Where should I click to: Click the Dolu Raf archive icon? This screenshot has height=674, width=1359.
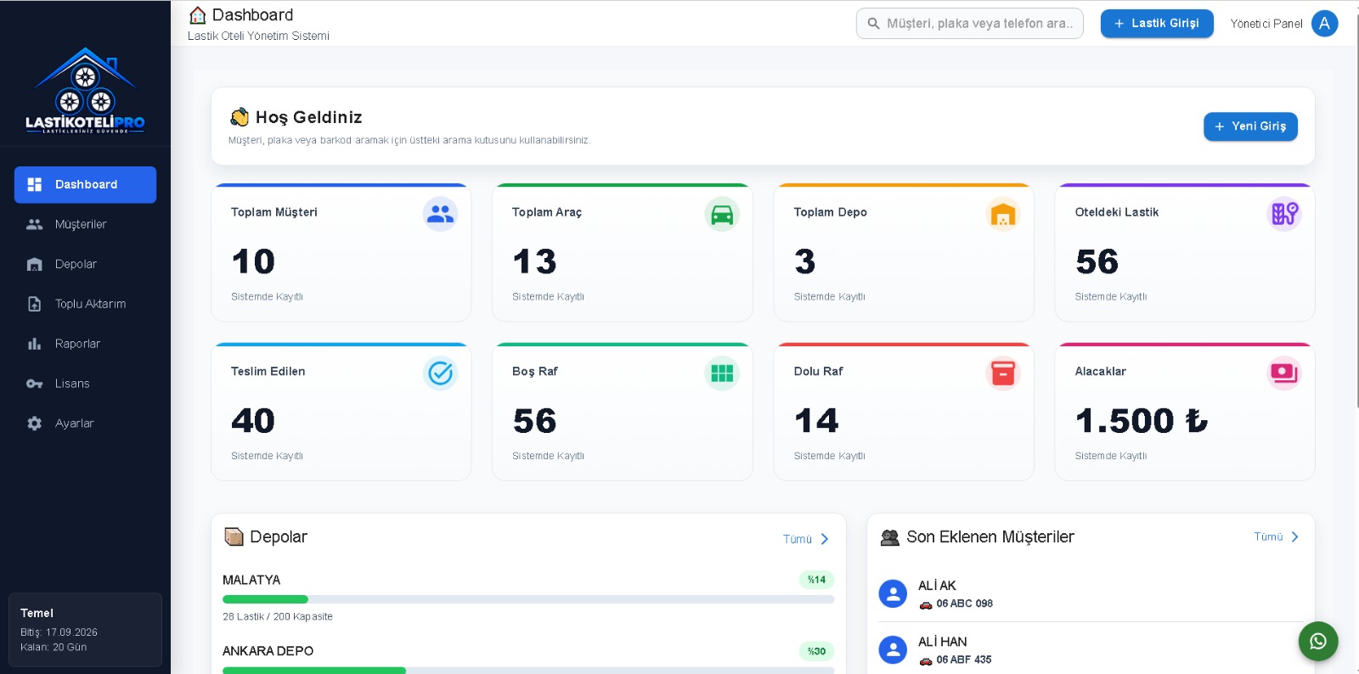point(1003,373)
